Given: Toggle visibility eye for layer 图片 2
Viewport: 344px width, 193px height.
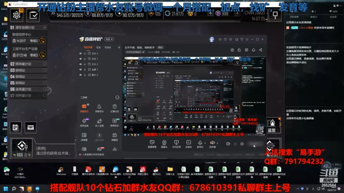Looking at the screenshot, I should pyautogui.click(x=80, y=75).
